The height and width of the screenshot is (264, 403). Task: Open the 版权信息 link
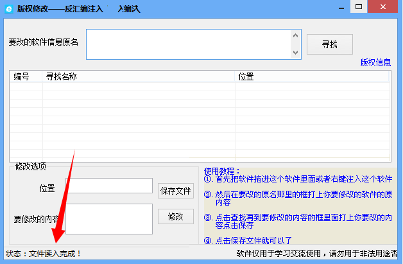375,62
